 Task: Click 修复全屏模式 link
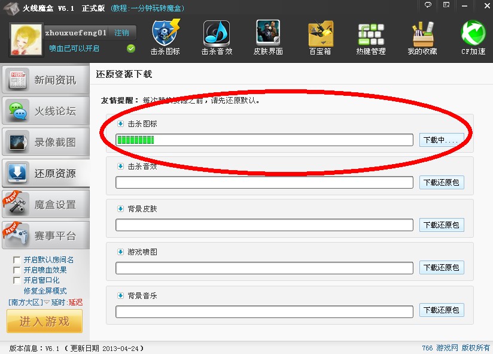pyautogui.click(x=45, y=291)
